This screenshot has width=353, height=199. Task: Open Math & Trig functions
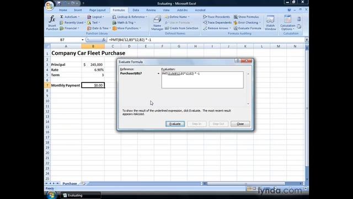[124, 23]
